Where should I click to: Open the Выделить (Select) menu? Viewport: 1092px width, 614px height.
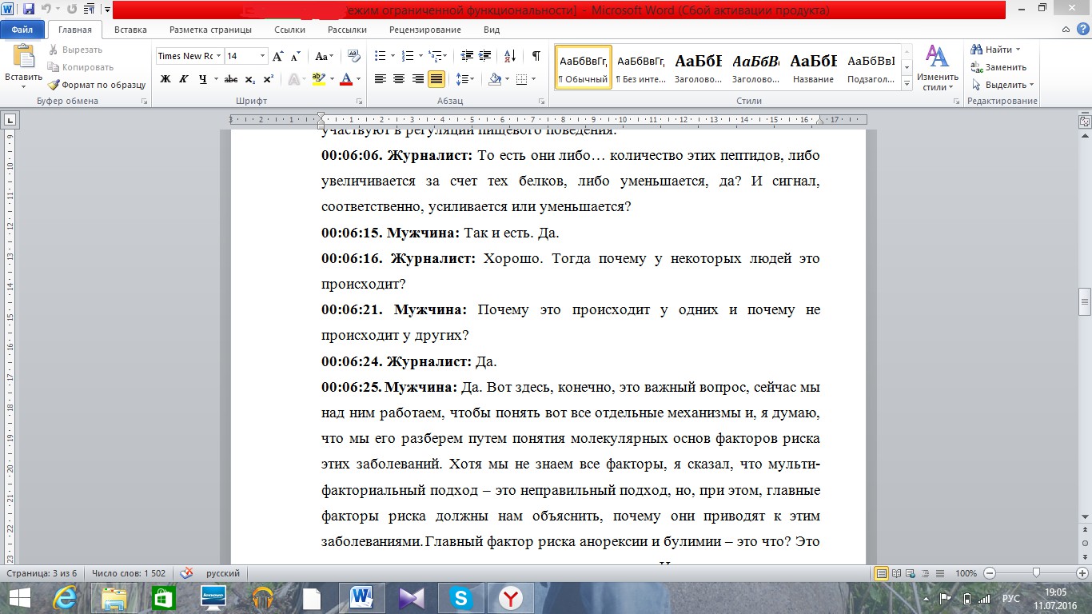point(1003,85)
